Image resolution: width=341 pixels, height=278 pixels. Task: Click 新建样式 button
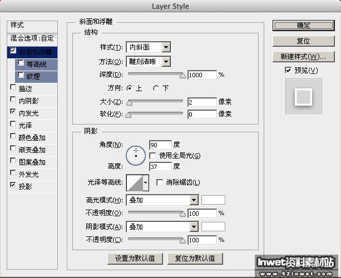click(303, 57)
